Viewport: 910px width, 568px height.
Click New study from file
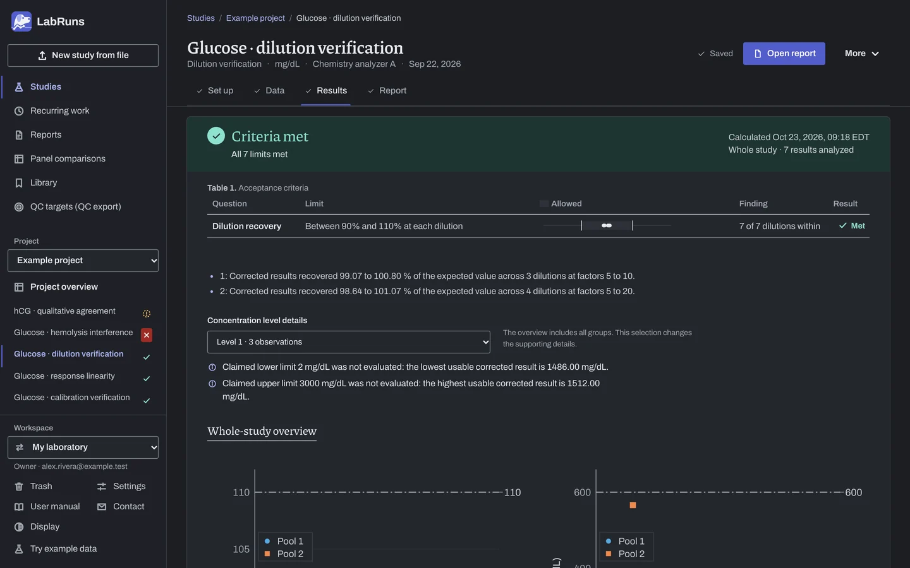coord(83,56)
